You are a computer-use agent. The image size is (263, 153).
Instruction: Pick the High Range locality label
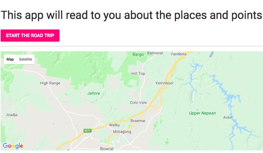[x=50, y=83]
